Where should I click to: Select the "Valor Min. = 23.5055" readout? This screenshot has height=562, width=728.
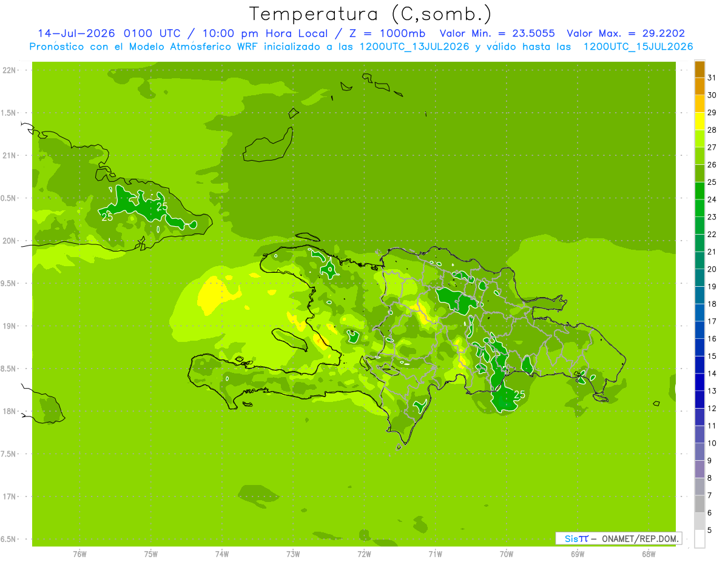click(497, 33)
